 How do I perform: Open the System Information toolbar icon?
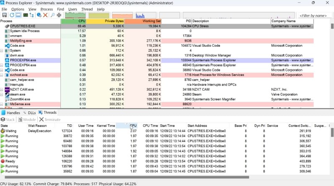[26, 15]
